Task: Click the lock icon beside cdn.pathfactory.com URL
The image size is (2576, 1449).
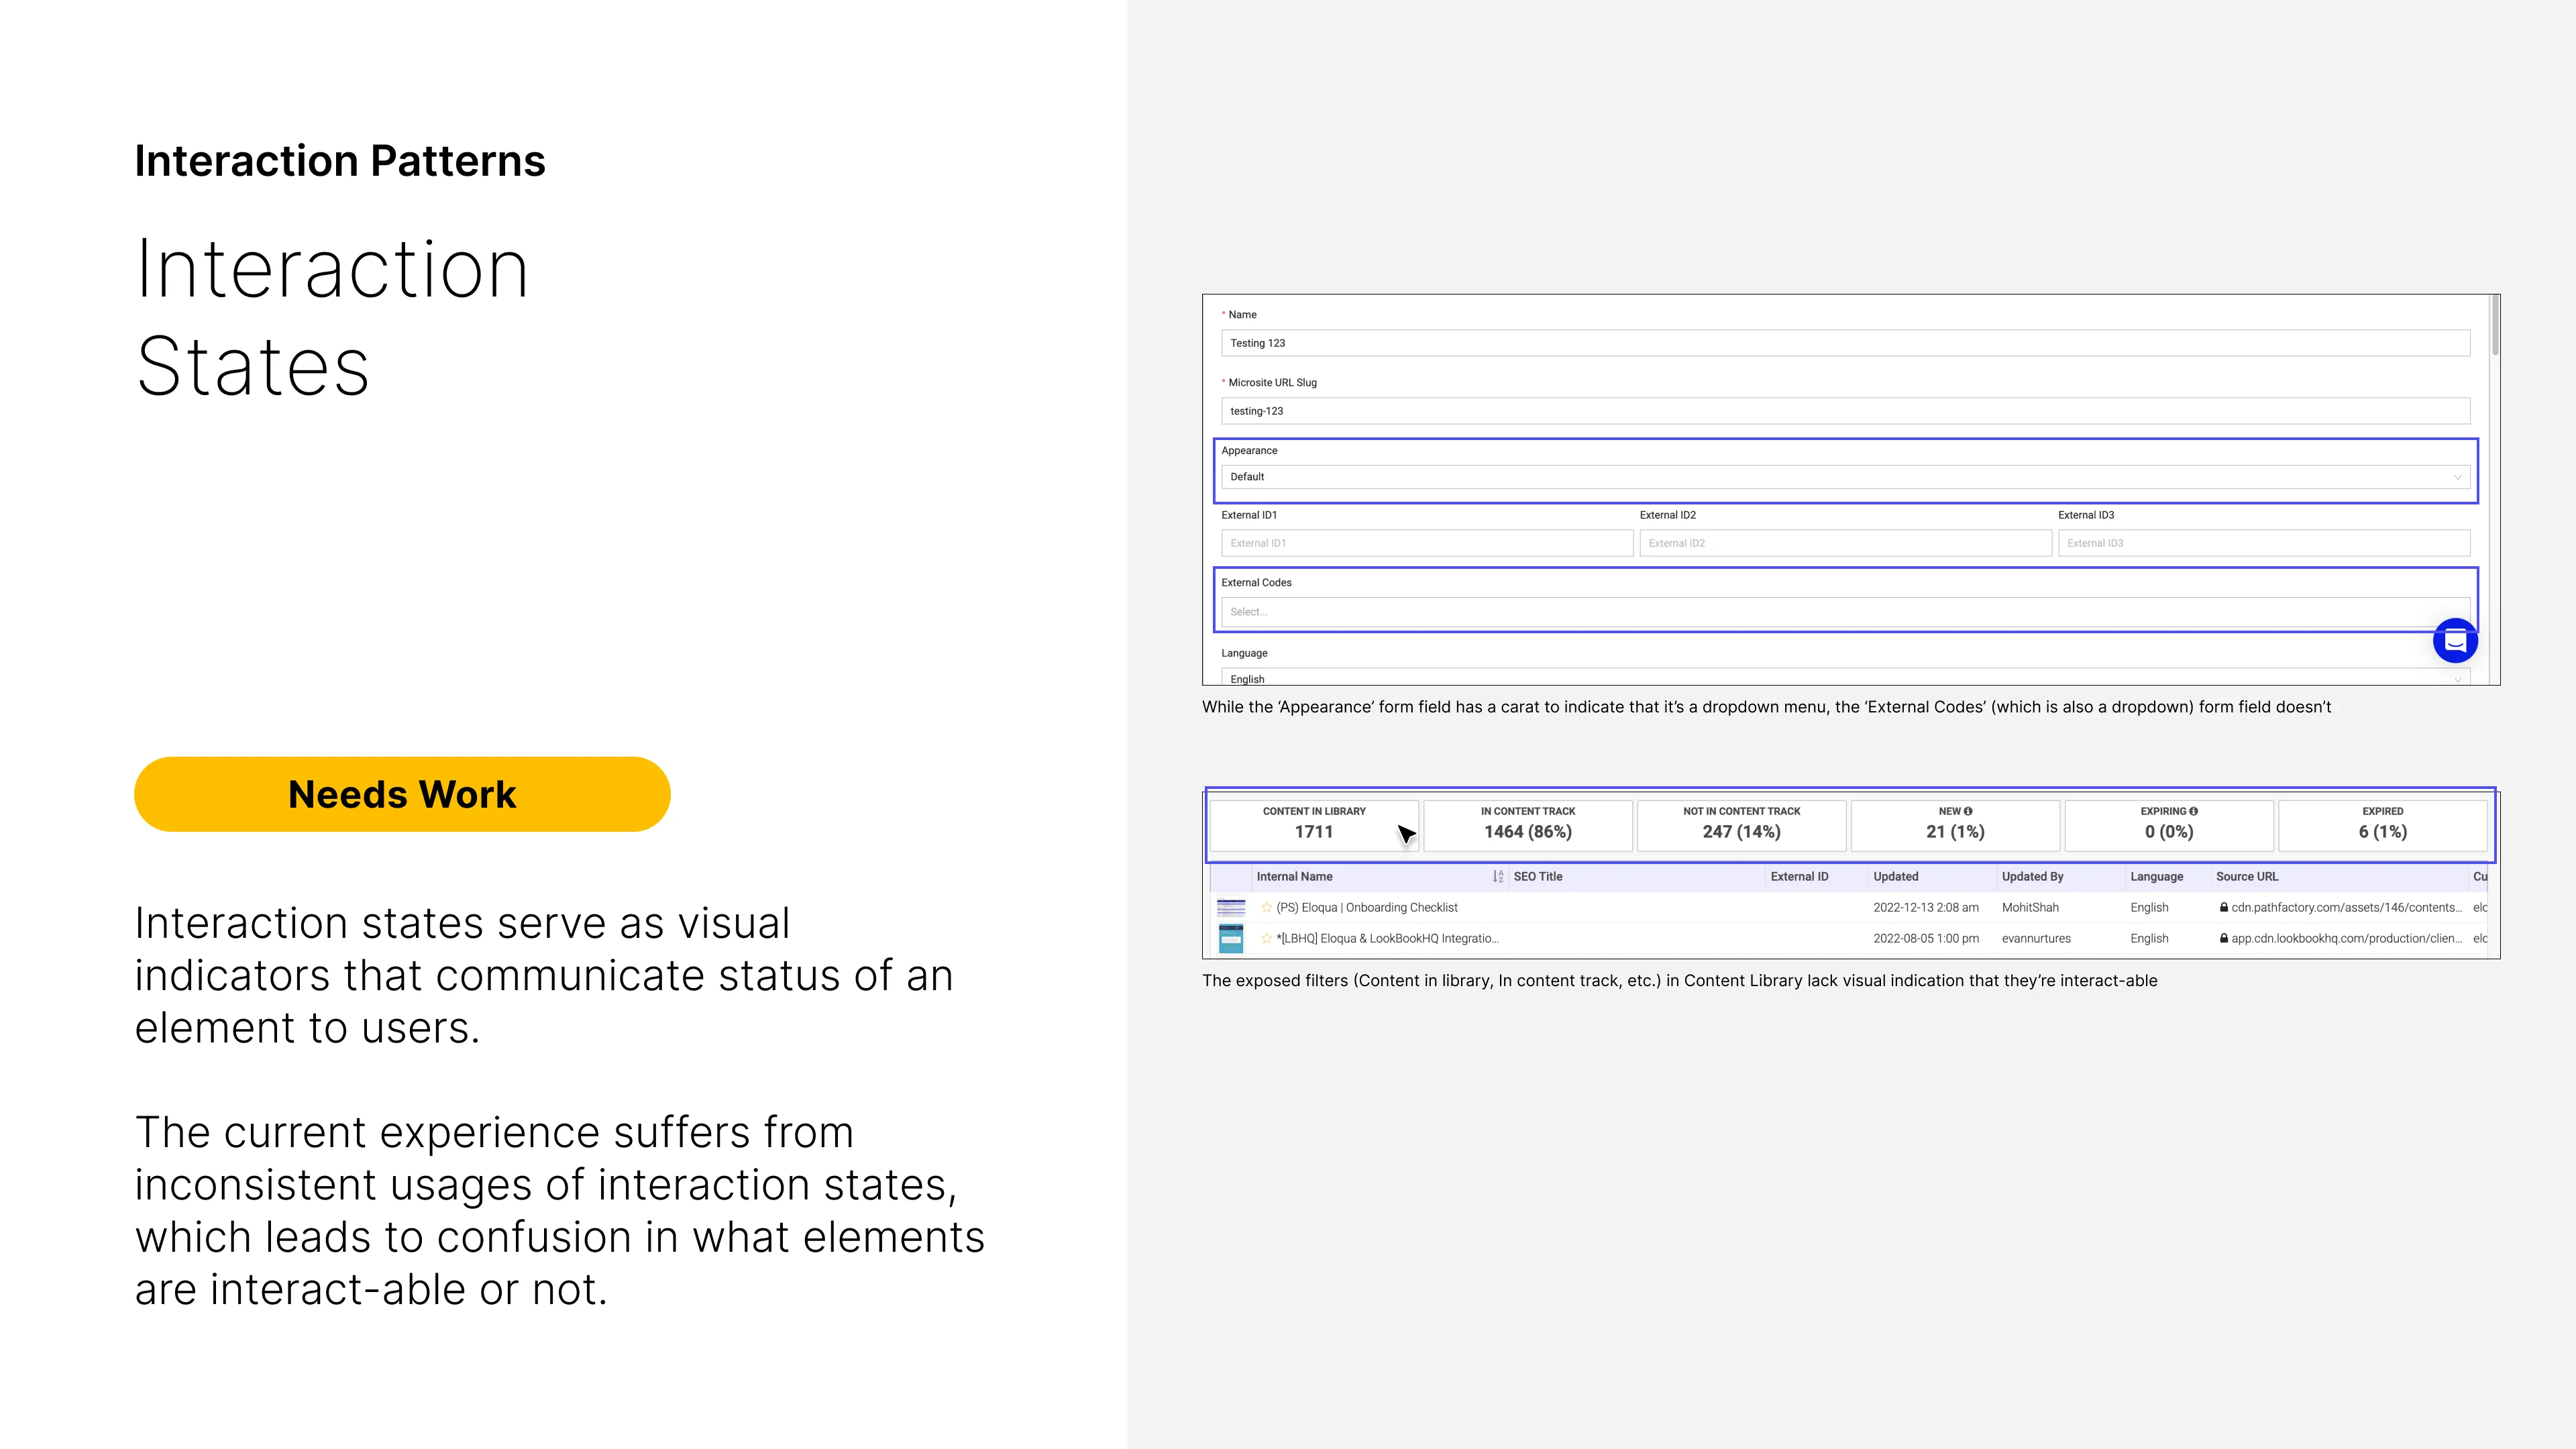Action: coord(2224,908)
